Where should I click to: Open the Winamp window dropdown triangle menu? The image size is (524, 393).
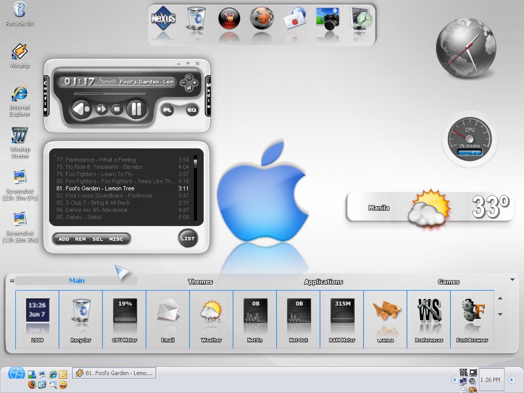tap(188, 63)
